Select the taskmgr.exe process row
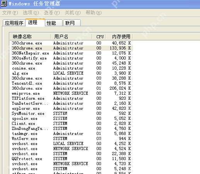 [71, 133]
